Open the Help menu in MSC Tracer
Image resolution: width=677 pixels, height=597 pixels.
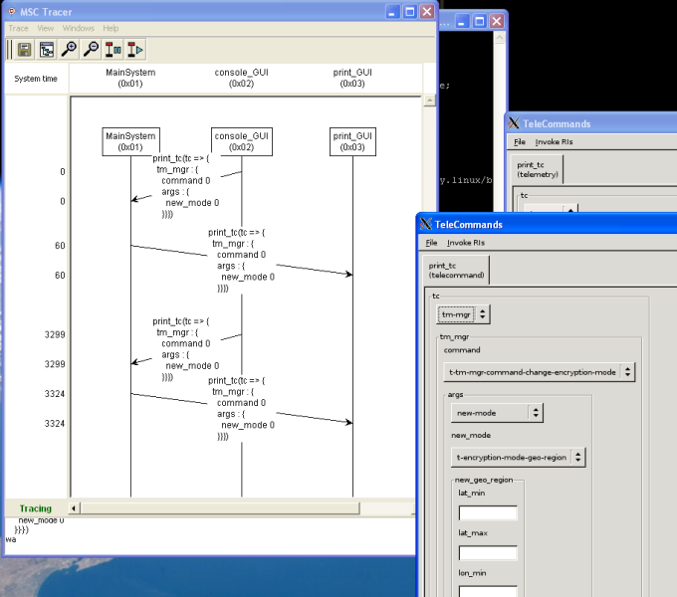(x=111, y=29)
